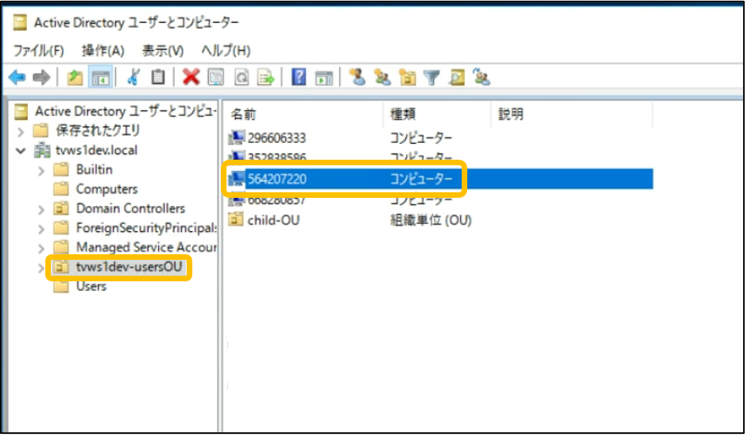Image resolution: width=747 pixels, height=437 pixels.
Task: Select ForeignSecurityPrincipals in the tree
Action: [x=146, y=228]
